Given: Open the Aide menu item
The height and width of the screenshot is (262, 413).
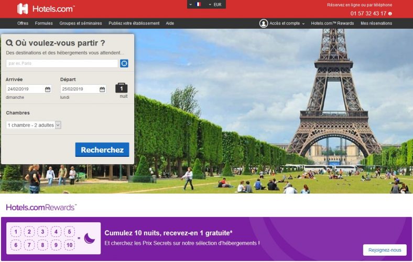Looking at the screenshot, I should 170,24.
